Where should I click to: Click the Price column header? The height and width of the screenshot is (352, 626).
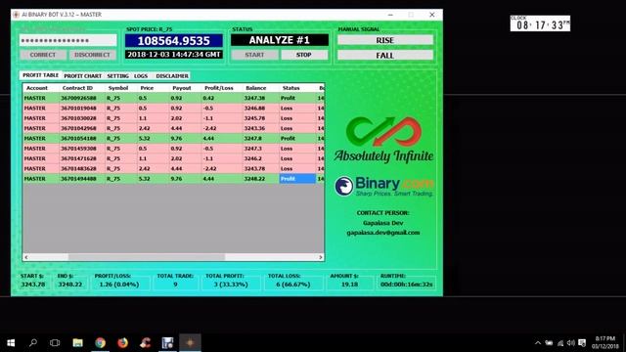pyautogui.click(x=153, y=88)
